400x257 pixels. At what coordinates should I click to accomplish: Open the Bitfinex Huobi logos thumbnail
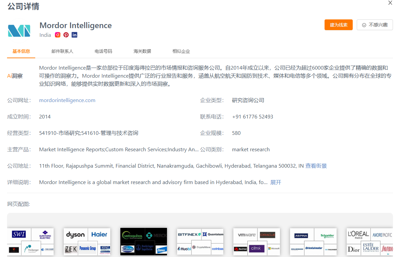(200, 242)
